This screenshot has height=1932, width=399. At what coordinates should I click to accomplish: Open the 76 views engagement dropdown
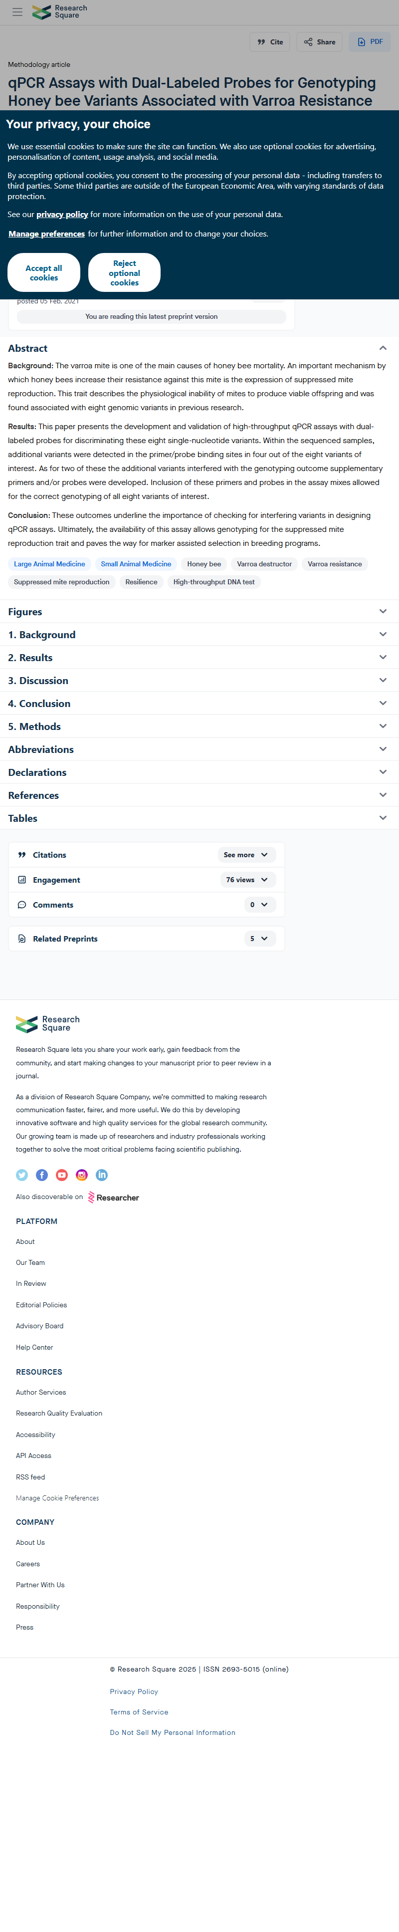click(x=248, y=880)
